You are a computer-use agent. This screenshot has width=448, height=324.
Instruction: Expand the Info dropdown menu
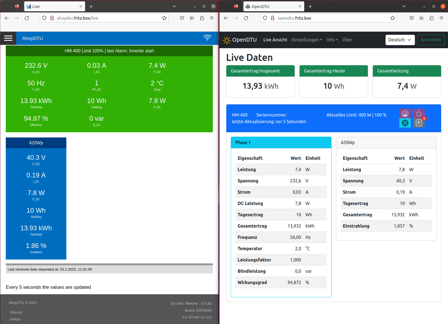[x=332, y=40]
